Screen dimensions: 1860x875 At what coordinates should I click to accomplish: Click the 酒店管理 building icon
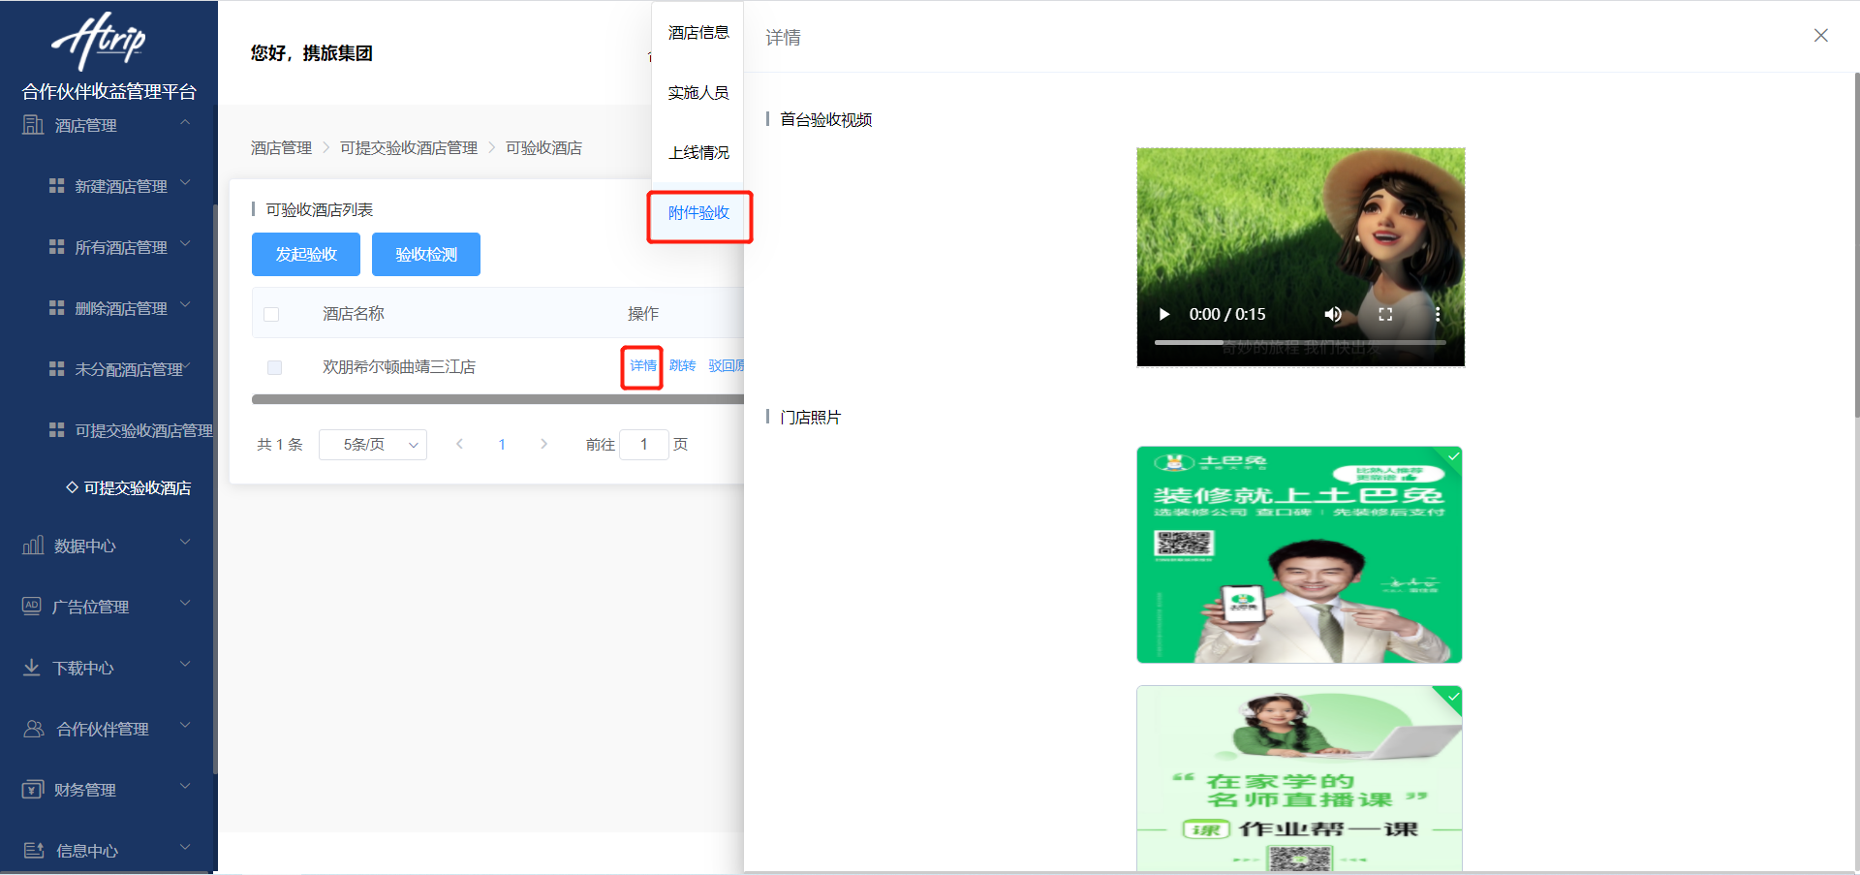click(33, 125)
